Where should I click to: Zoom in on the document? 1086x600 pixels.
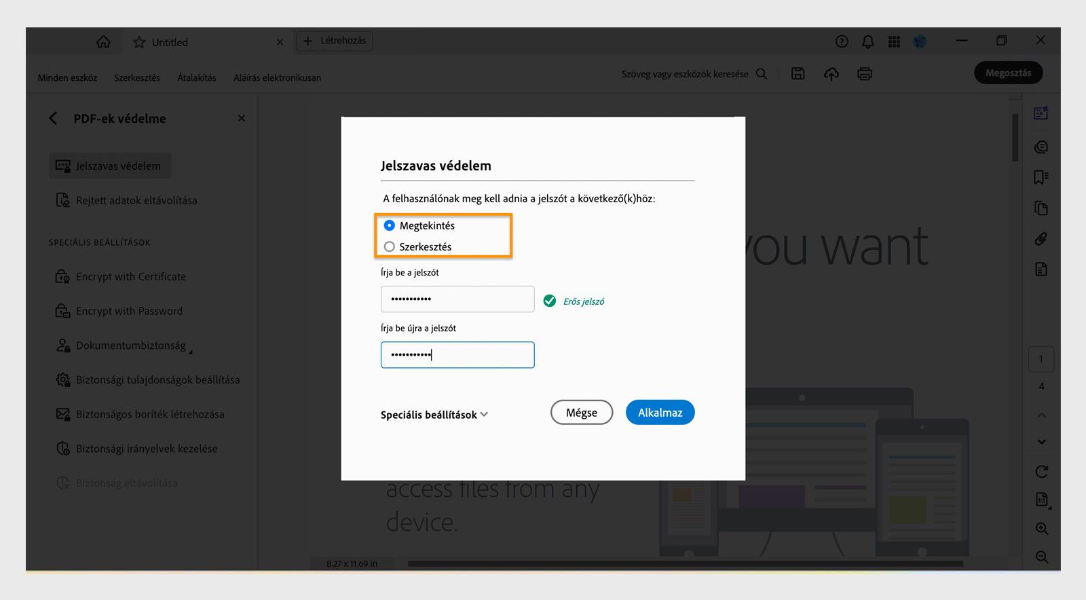click(x=1042, y=528)
